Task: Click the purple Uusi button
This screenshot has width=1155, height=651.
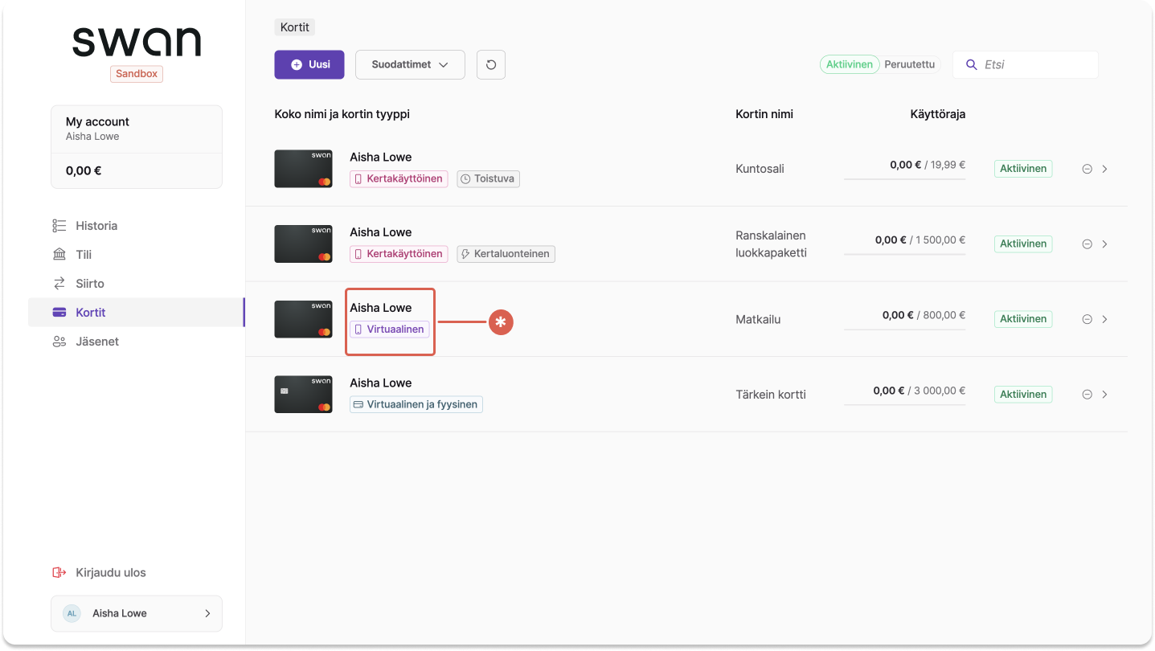Action: (x=309, y=64)
